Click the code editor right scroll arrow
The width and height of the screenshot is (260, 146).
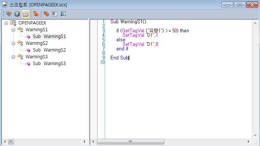pyautogui.click(x=248, y=141)
